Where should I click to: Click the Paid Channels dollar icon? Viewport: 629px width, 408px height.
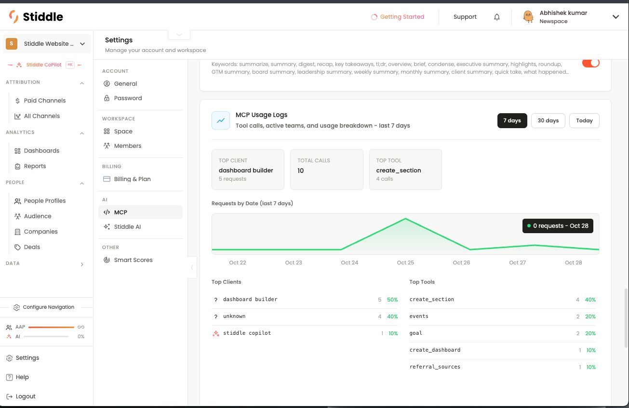18,101
